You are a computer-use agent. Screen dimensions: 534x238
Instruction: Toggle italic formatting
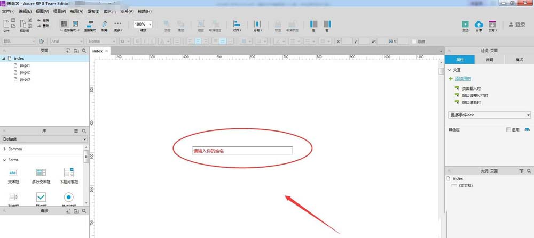coord(144,41)
